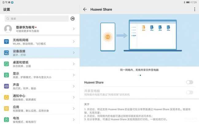Expand 声音 via its chevron

74,86
